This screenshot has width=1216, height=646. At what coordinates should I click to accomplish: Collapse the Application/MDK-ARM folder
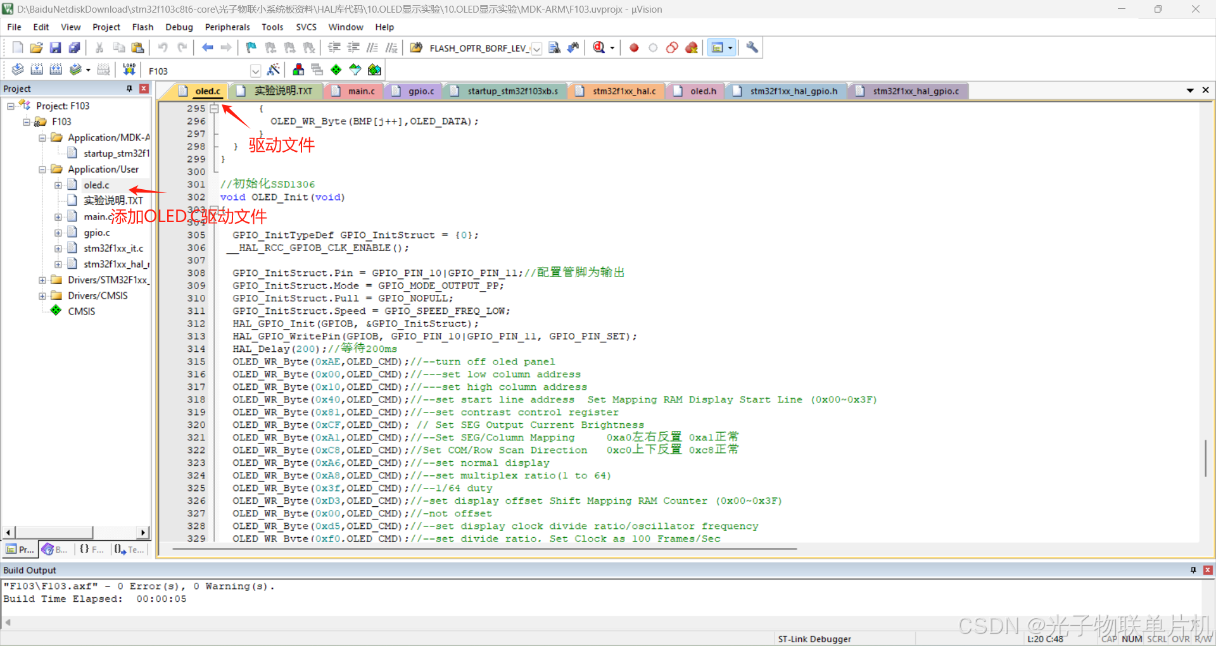coord(42,137)
